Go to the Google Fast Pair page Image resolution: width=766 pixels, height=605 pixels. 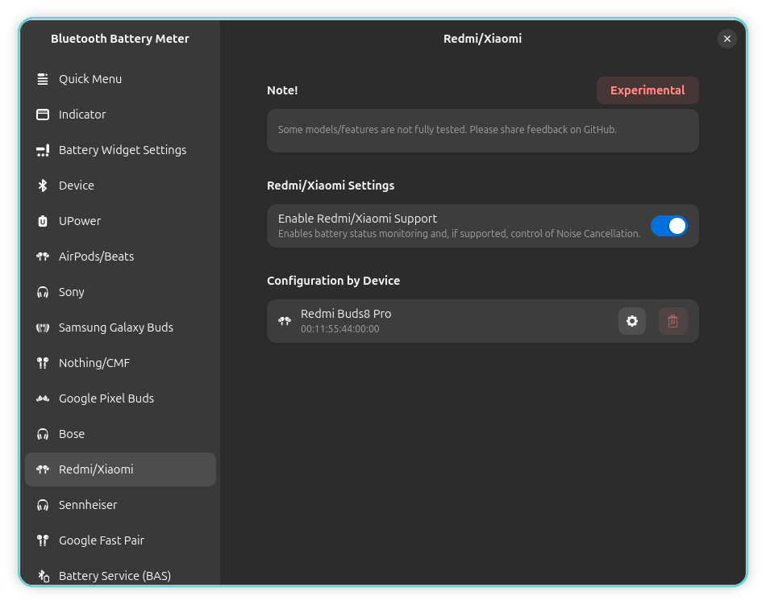coord(120,540)
